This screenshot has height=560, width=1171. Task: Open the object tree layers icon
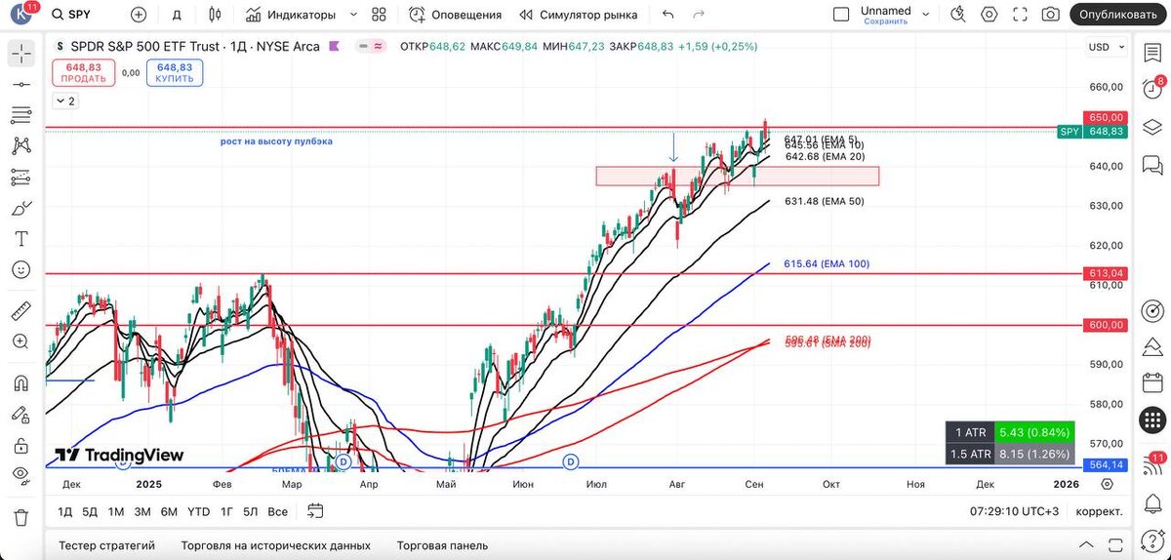click(1153, 127)
